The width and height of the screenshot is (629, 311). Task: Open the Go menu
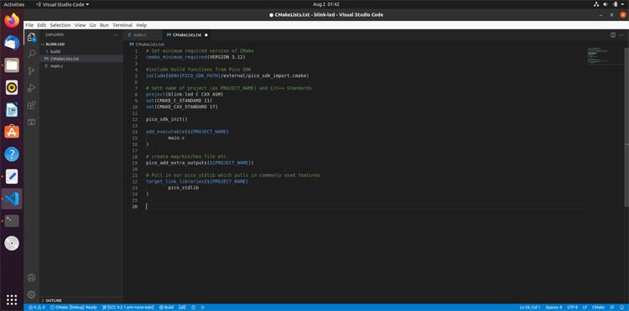tap(92, 25)
